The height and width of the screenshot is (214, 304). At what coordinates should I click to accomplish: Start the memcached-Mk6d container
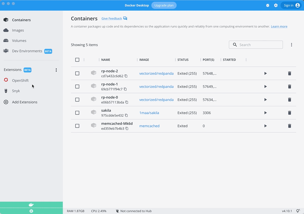click(265, 126)
